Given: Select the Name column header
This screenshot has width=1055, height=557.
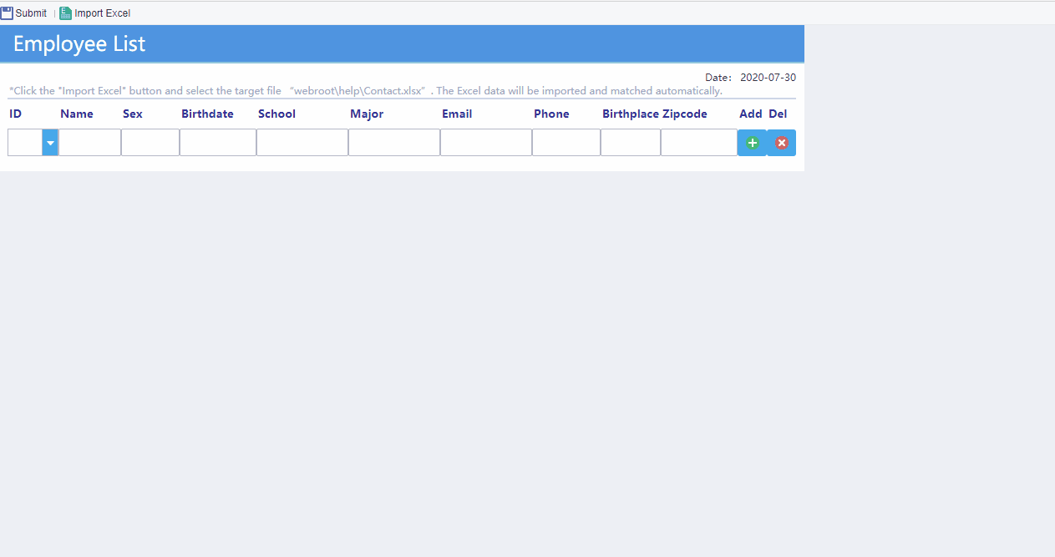Looking at the screenshot, I should click(x=77, y=114).
